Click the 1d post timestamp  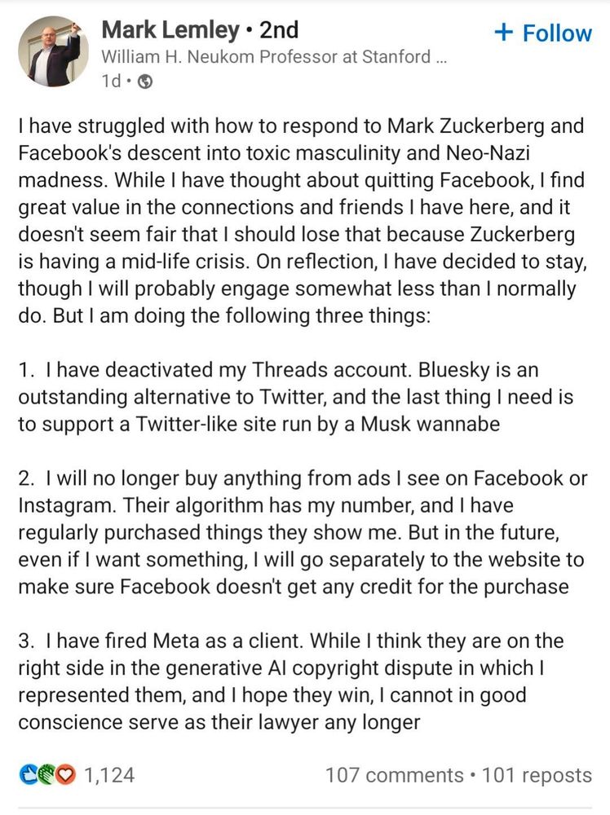pos(111,81)
